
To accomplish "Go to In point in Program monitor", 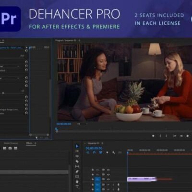I will [x=175, y=136].
